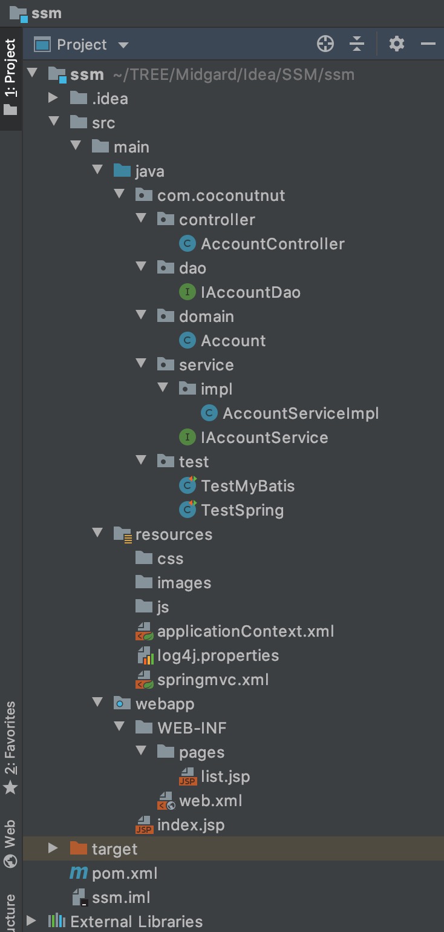Click the log4j.properties file icon
This screenshot has height=932, width=444.
(145, 655)
